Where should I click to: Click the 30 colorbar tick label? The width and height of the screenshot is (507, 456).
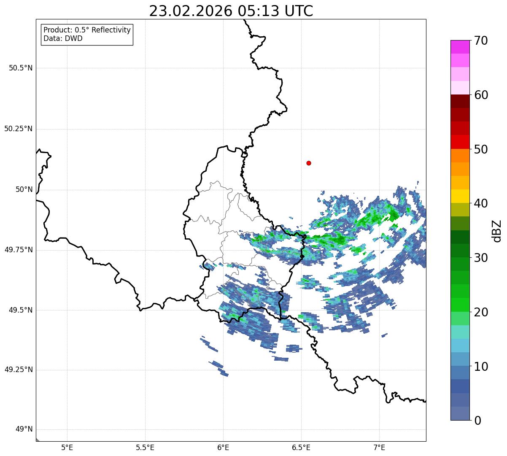481,258
